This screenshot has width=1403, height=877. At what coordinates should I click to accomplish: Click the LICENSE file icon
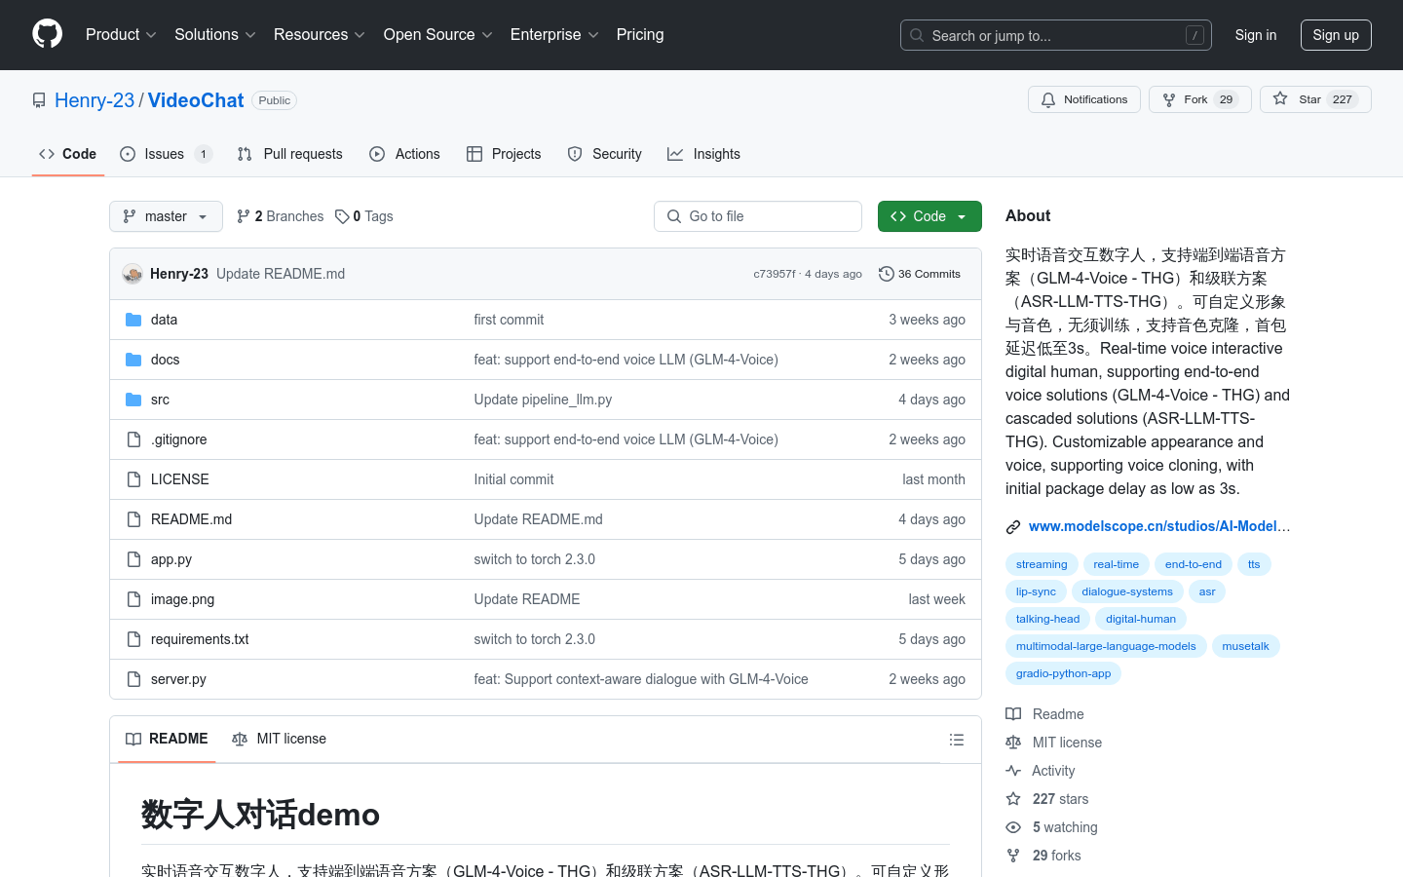click(x=133, y=479)
